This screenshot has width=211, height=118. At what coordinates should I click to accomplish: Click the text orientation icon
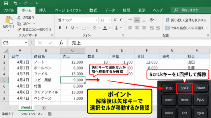pos(152,20)
